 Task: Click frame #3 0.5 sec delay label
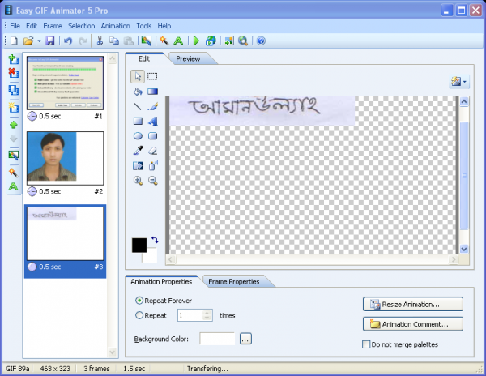50,267
